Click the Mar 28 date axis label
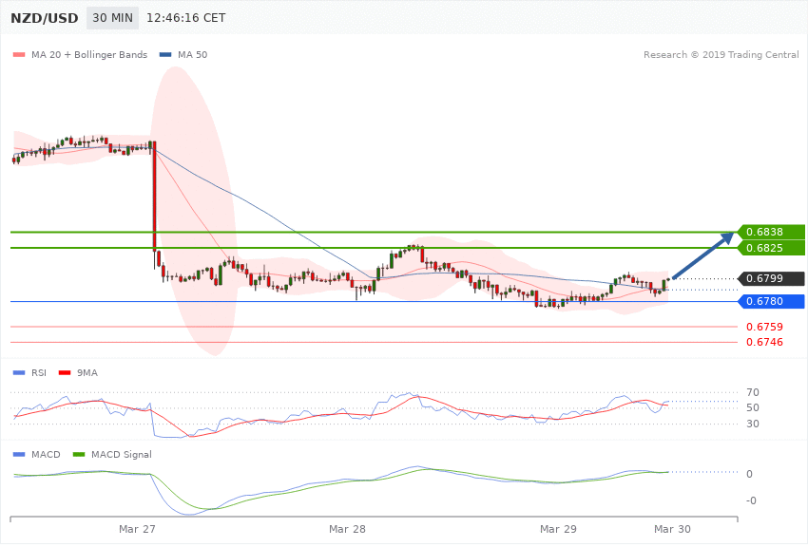Screen dimensions: 808x547 tap(347, 529)
